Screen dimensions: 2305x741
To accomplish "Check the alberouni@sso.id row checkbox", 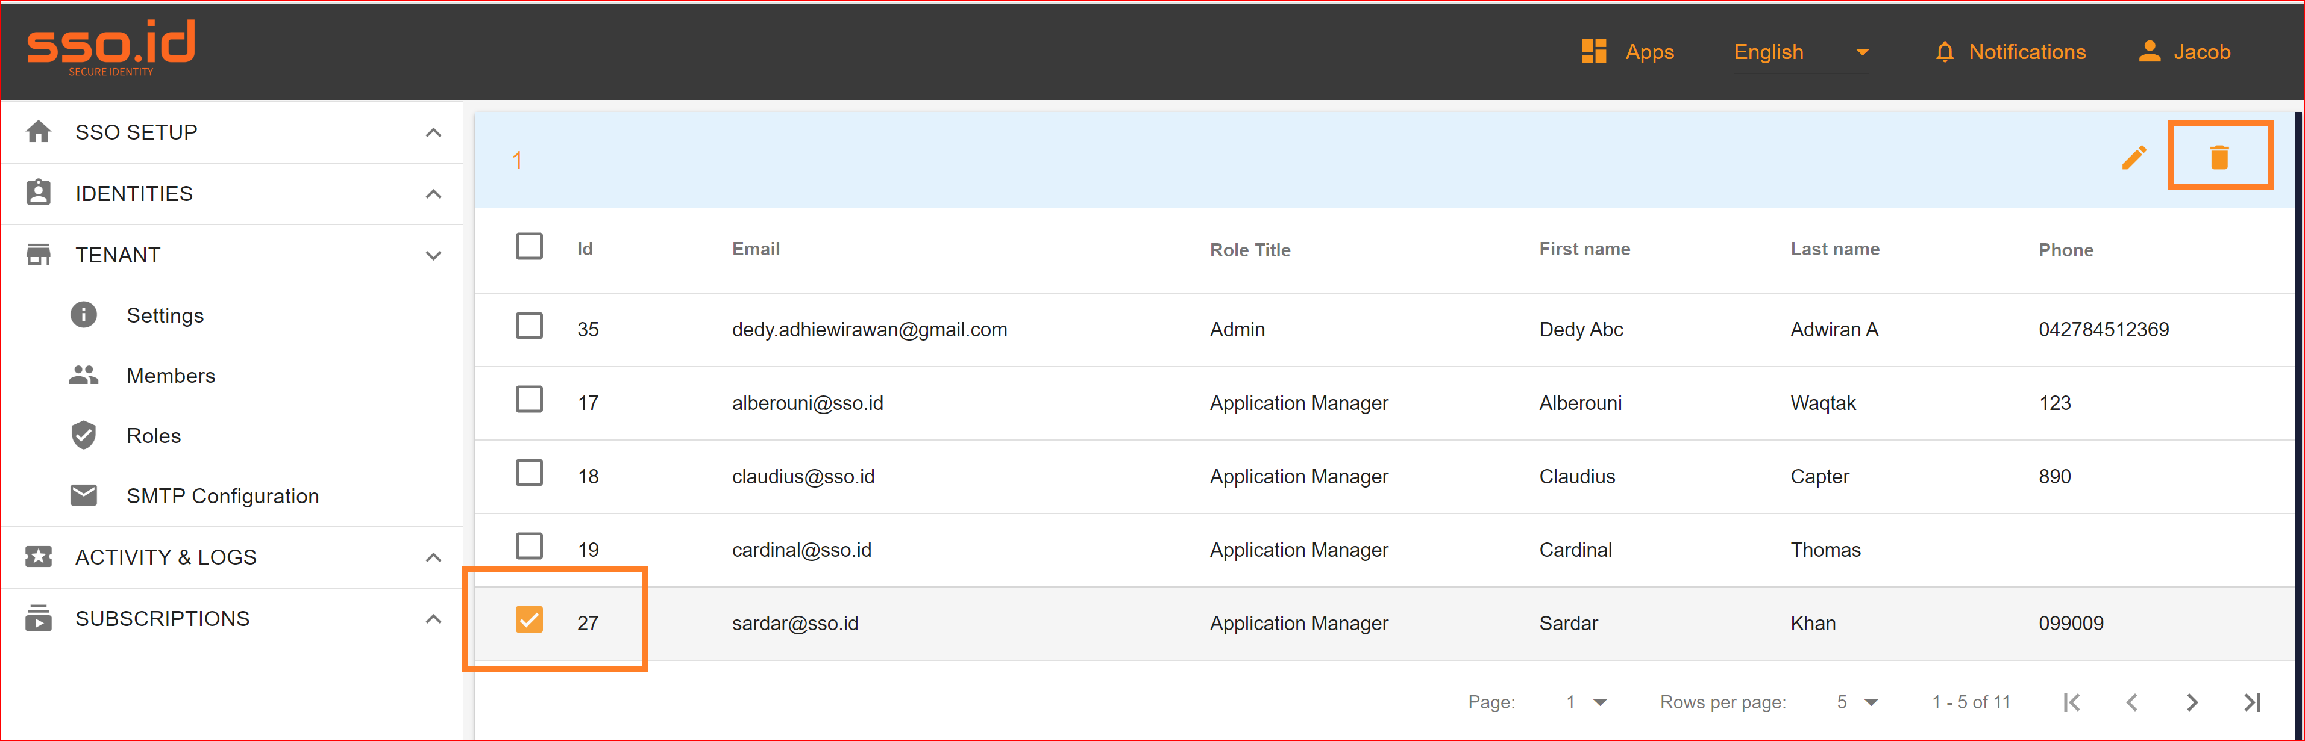I will 529,398.
